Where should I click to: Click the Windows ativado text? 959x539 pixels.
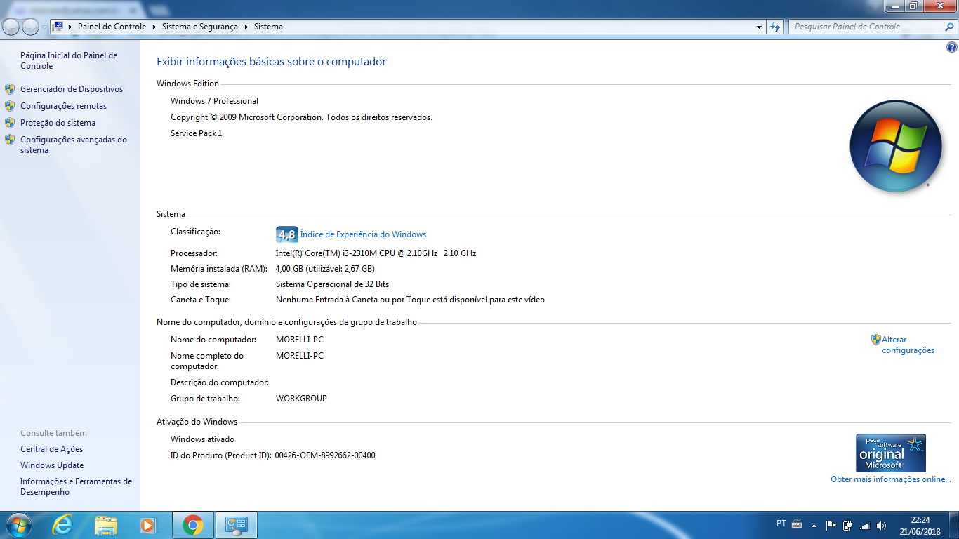(202, 439)
